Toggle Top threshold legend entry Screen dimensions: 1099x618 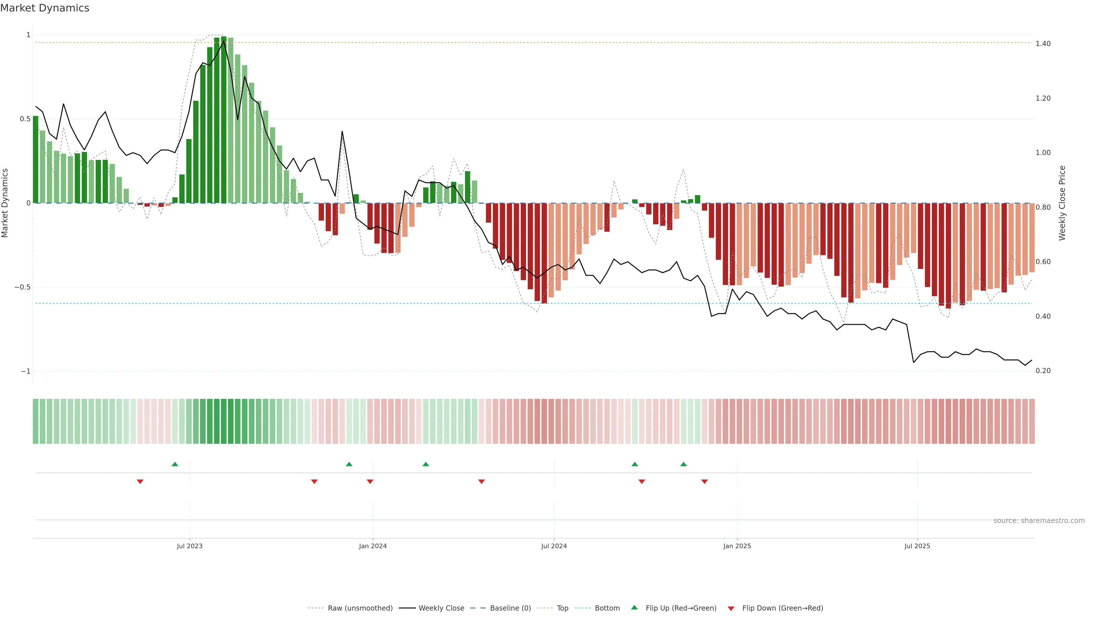[x=562, y=608]
